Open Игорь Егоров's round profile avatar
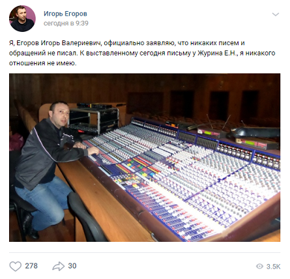The width and height of the screenshot is (290, 279). point(22,18)
